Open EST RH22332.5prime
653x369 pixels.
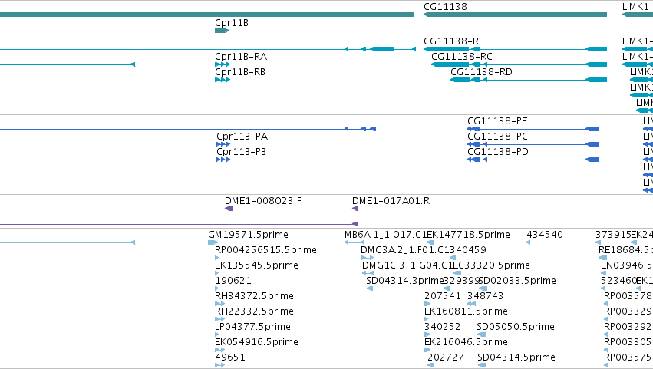point(254,311)
